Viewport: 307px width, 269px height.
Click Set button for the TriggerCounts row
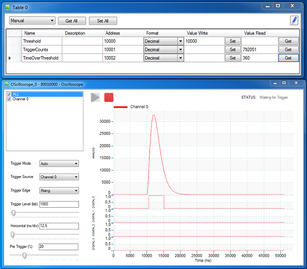(232, 50)
